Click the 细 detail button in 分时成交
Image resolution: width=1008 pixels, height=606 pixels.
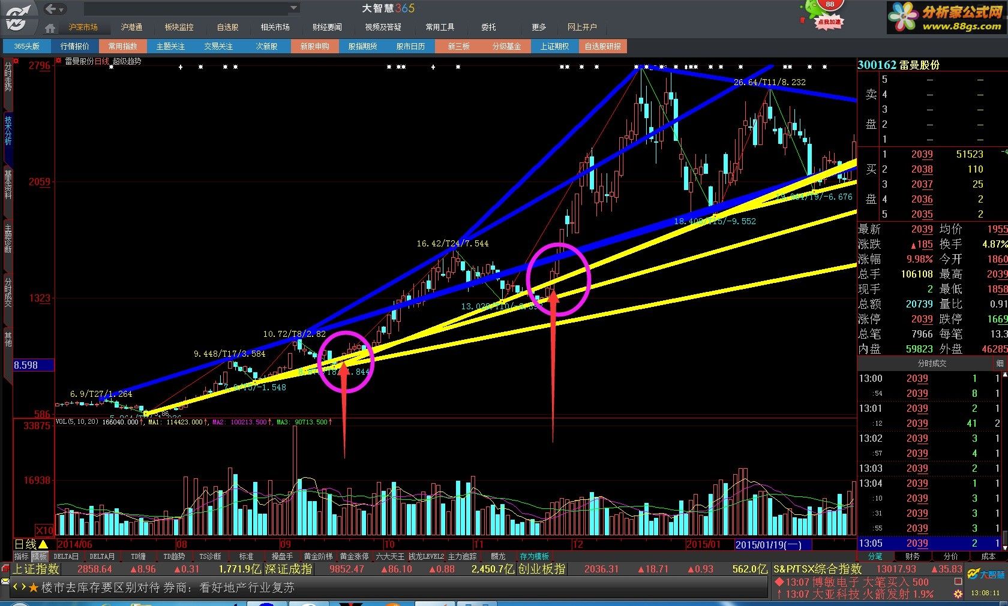pos(1000,363)
